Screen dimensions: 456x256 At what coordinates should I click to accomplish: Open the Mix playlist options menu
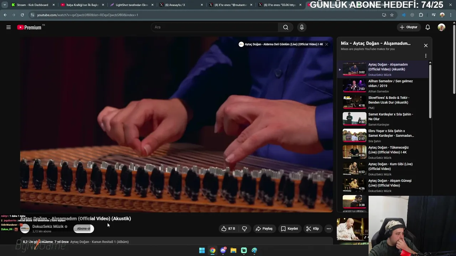(426, 56)
